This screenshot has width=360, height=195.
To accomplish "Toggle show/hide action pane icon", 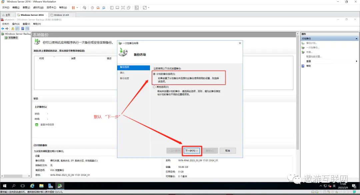I will 27,28.
